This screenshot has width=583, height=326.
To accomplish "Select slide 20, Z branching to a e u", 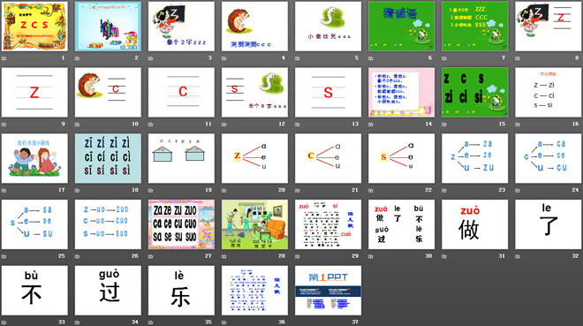I will coord(254,158).
